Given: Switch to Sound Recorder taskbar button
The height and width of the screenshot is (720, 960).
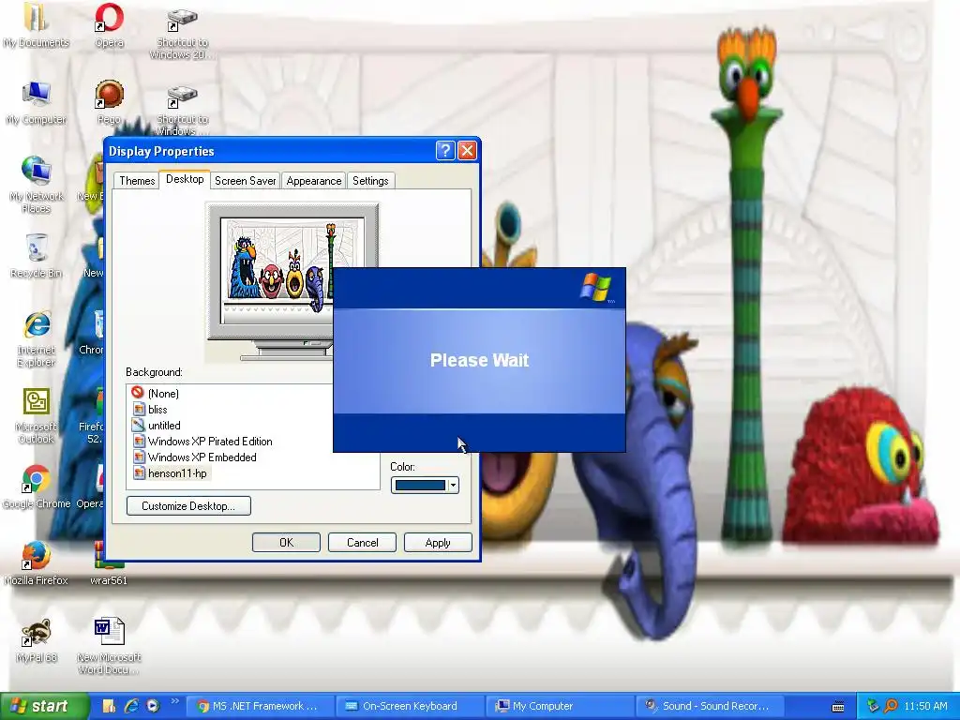Looking at the screenshot, I should tap(711, 706).
